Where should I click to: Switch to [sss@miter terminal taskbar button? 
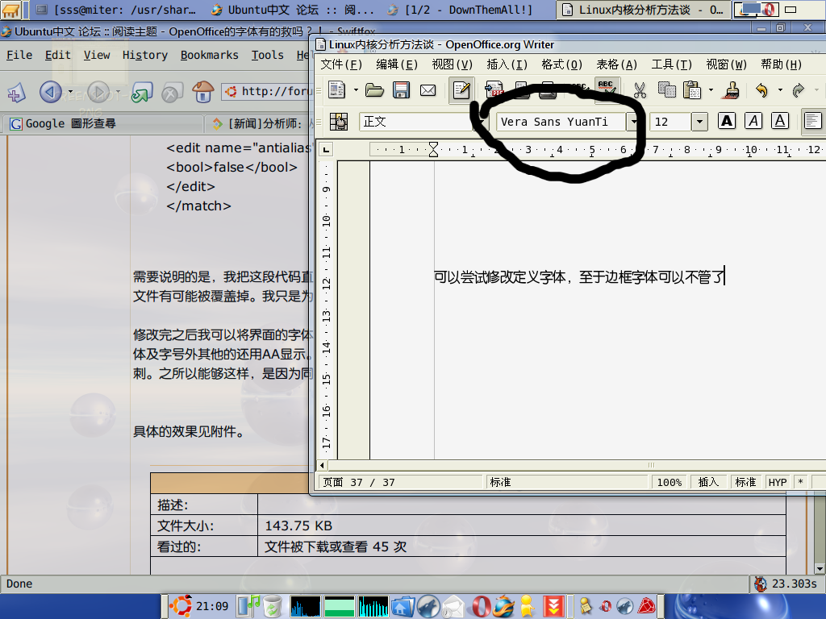[x=116, y=10]
